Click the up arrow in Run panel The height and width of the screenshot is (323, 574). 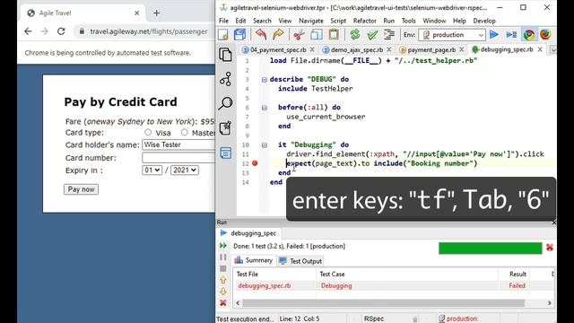pos(223,280)
